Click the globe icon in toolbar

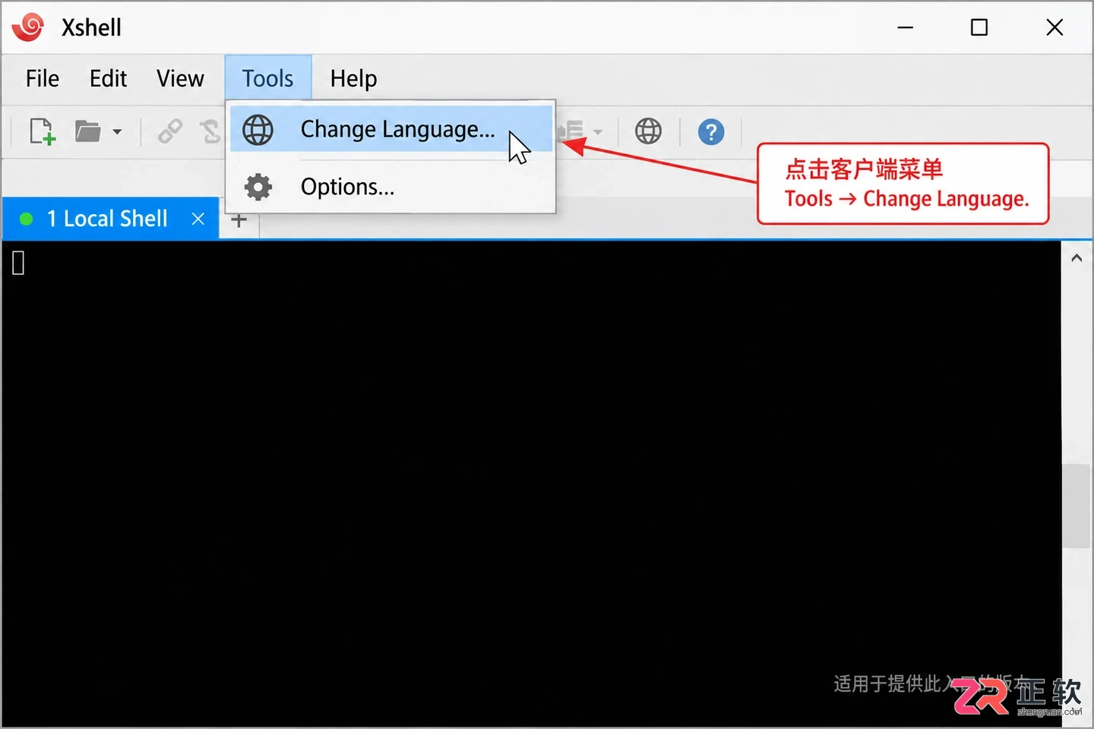click(x=648, y=131)
